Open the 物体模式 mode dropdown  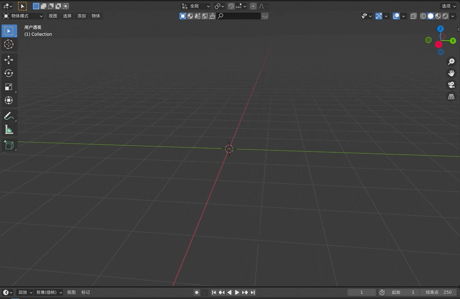[23, 16]
